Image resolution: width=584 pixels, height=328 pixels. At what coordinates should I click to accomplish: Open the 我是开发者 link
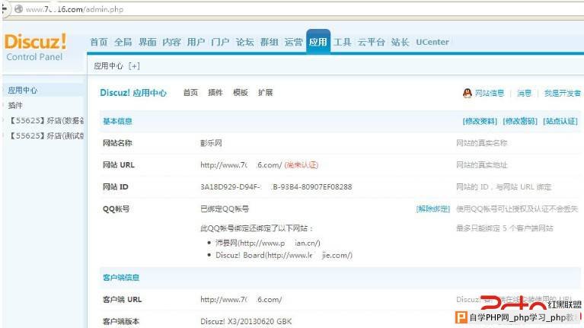click(563, 93)
